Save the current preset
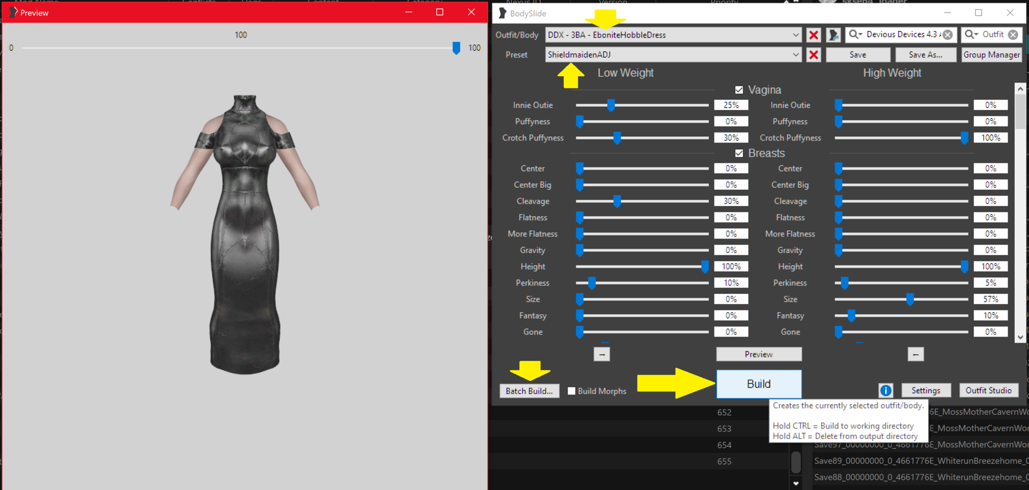 click(857, 55)
